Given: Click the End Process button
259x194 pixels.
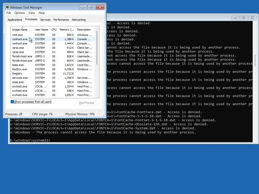Looking at the screenshot, I should tap(87, 103).
